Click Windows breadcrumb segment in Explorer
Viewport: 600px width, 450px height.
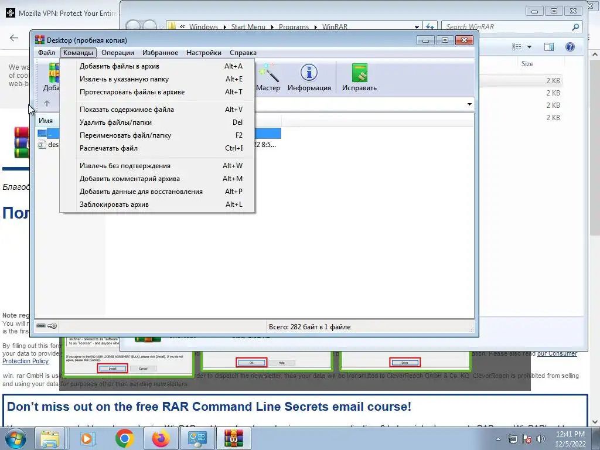click(203, 27)
